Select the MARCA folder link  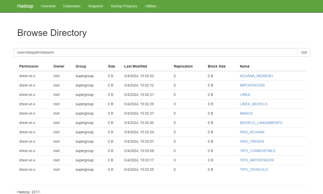pyautogui.click(x=246, y=113)
